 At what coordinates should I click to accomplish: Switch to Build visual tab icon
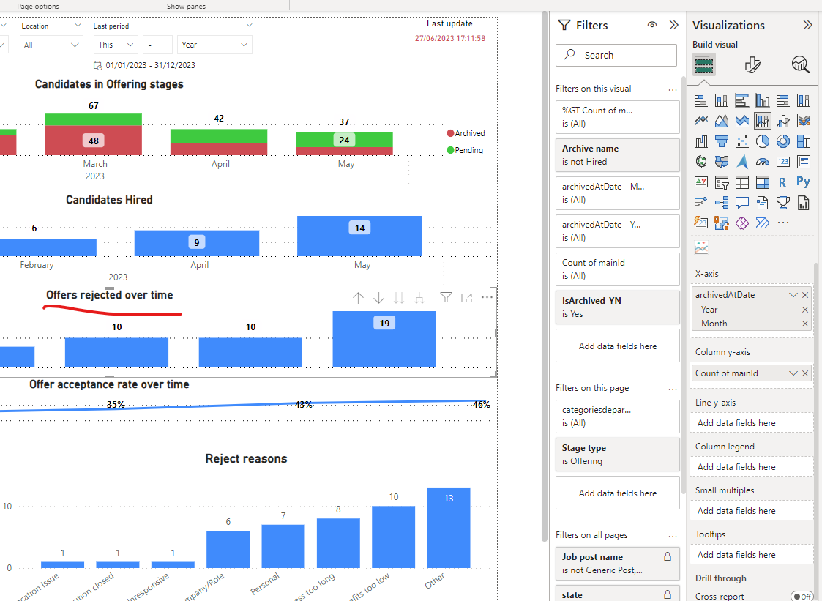pyautogui.click(x=703, y=64)
